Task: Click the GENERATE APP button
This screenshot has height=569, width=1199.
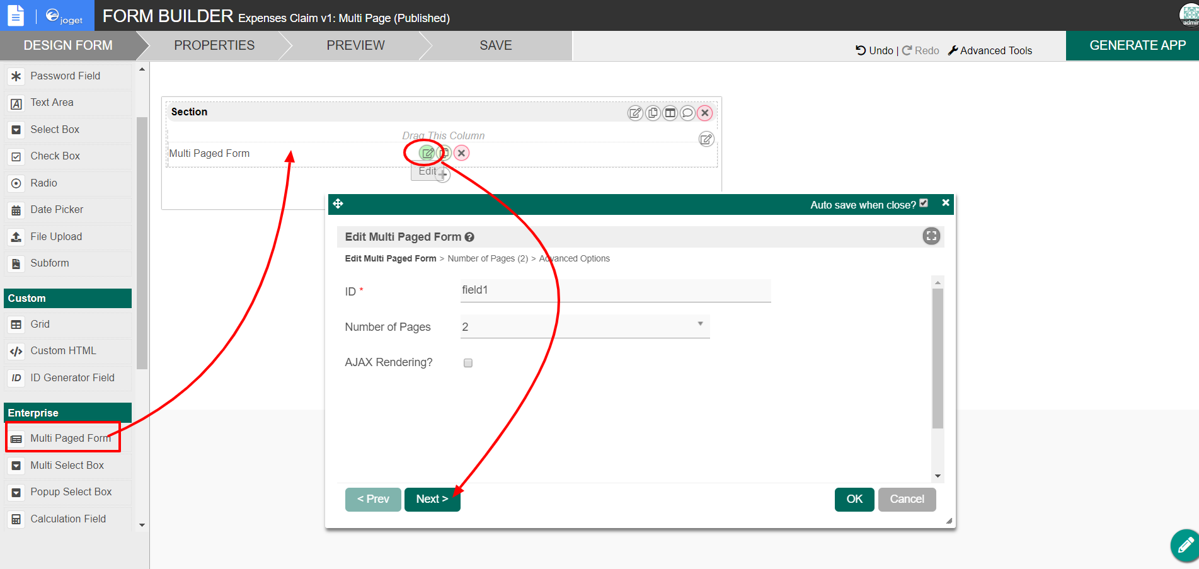Action: (1137, 45)
